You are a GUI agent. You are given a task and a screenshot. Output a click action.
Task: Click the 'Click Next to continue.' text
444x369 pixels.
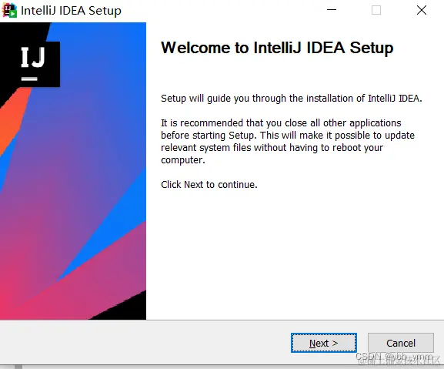tap(209, 185)
